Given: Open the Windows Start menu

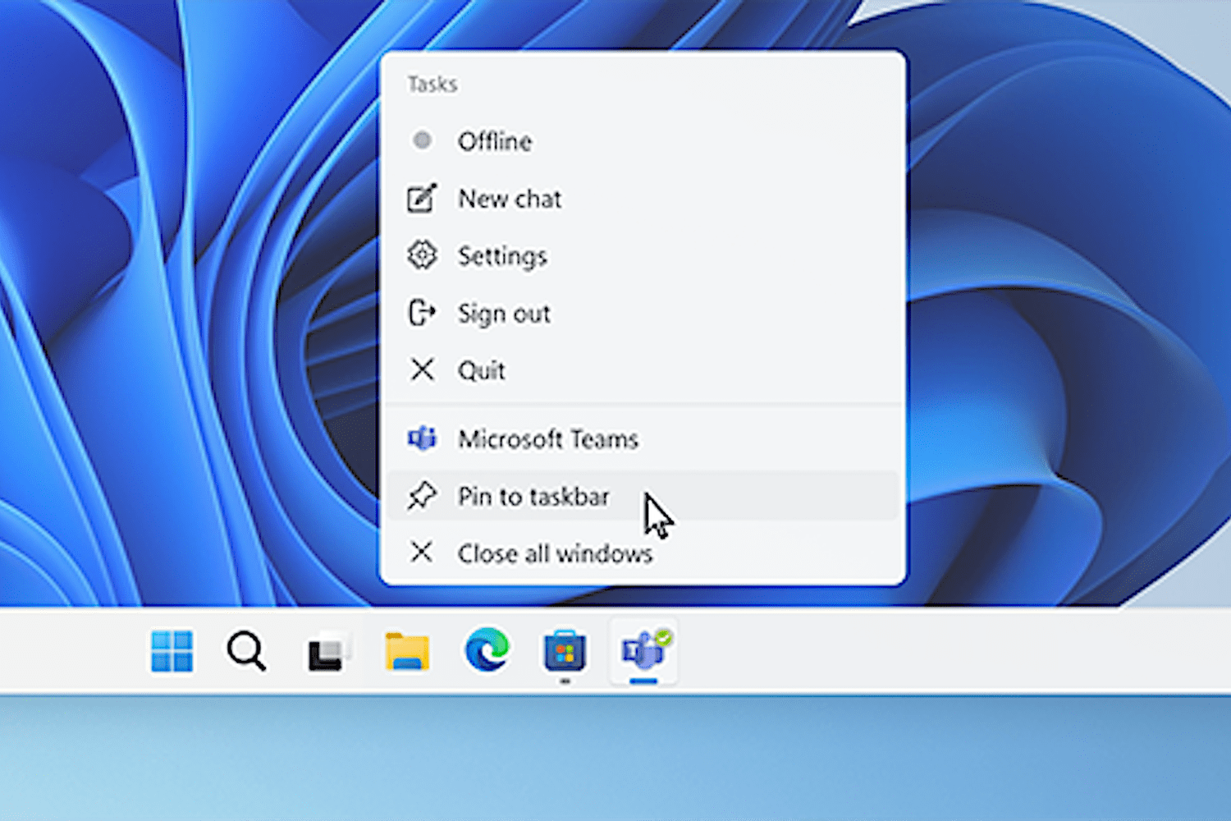Looking at the screenshot, I should click(172, 651).
